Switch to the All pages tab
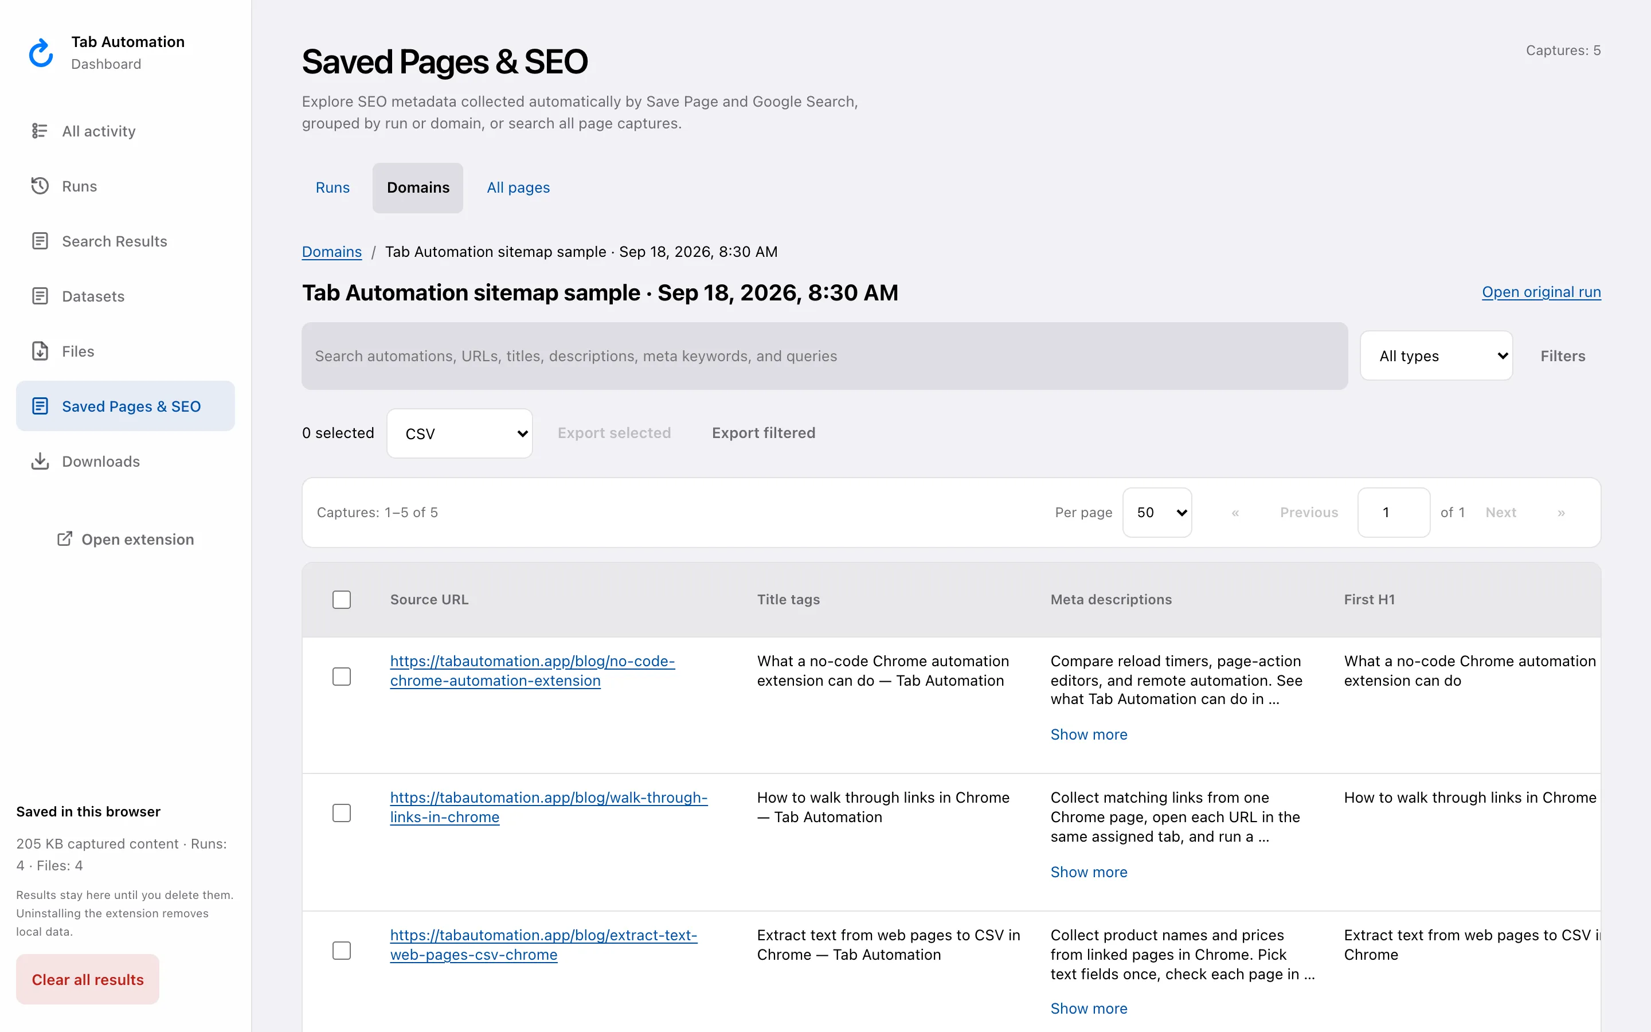The image size is (1651, 1032). point(518,187)
